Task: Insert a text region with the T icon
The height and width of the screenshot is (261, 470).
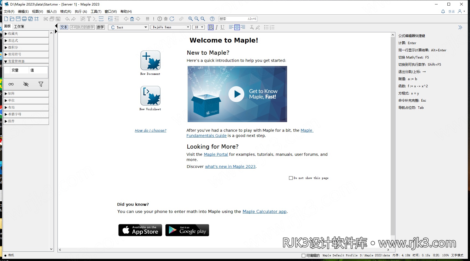Action: (x=89, y=19)
